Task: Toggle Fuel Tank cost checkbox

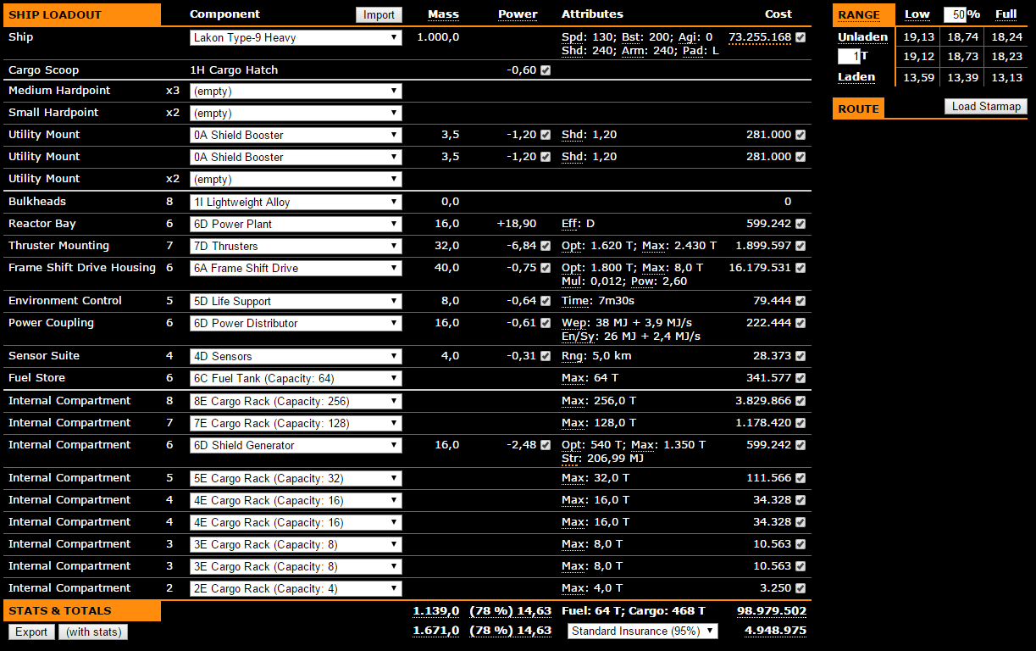Action: (801, 378)
